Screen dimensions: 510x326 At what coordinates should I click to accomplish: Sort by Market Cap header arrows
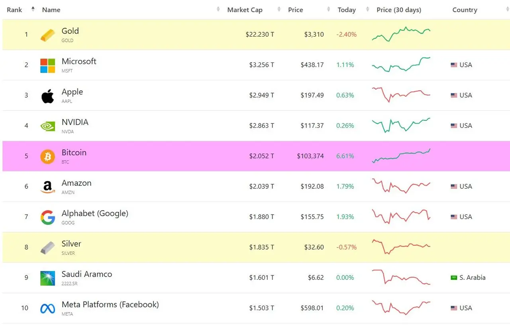(x=280, y=10)
